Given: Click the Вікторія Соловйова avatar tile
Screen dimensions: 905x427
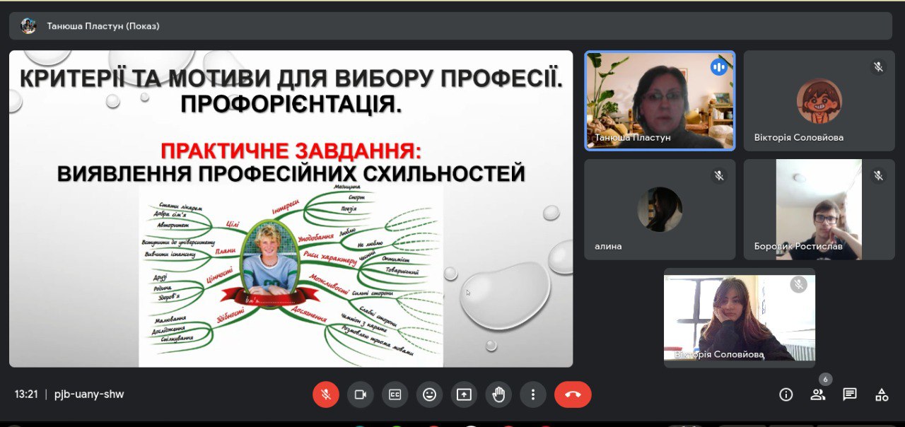Looking at the screenshot, I should coord(819,100).
